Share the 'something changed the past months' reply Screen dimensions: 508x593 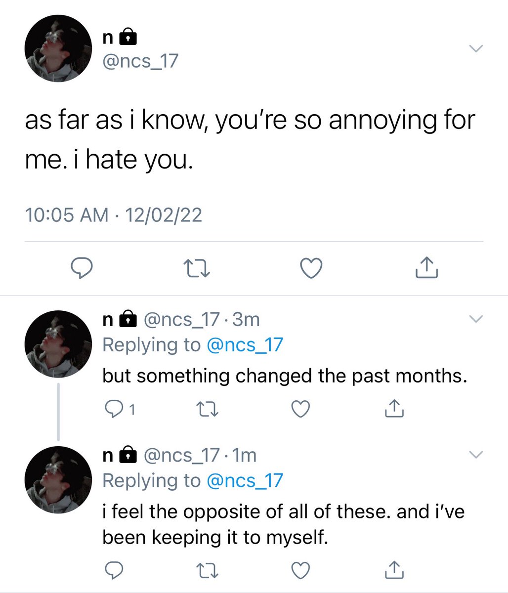pos(394,409)
